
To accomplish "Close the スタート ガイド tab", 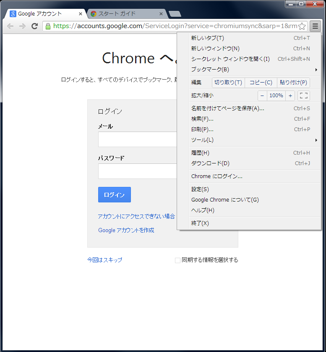I will (x=161, y=14).
